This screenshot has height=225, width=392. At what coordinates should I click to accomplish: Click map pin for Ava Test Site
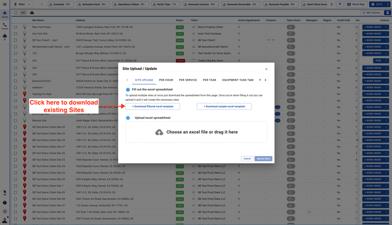(25, 33)
